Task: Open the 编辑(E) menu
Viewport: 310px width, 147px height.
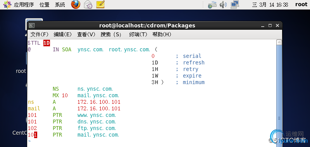Action: click(x=62, y=35)
